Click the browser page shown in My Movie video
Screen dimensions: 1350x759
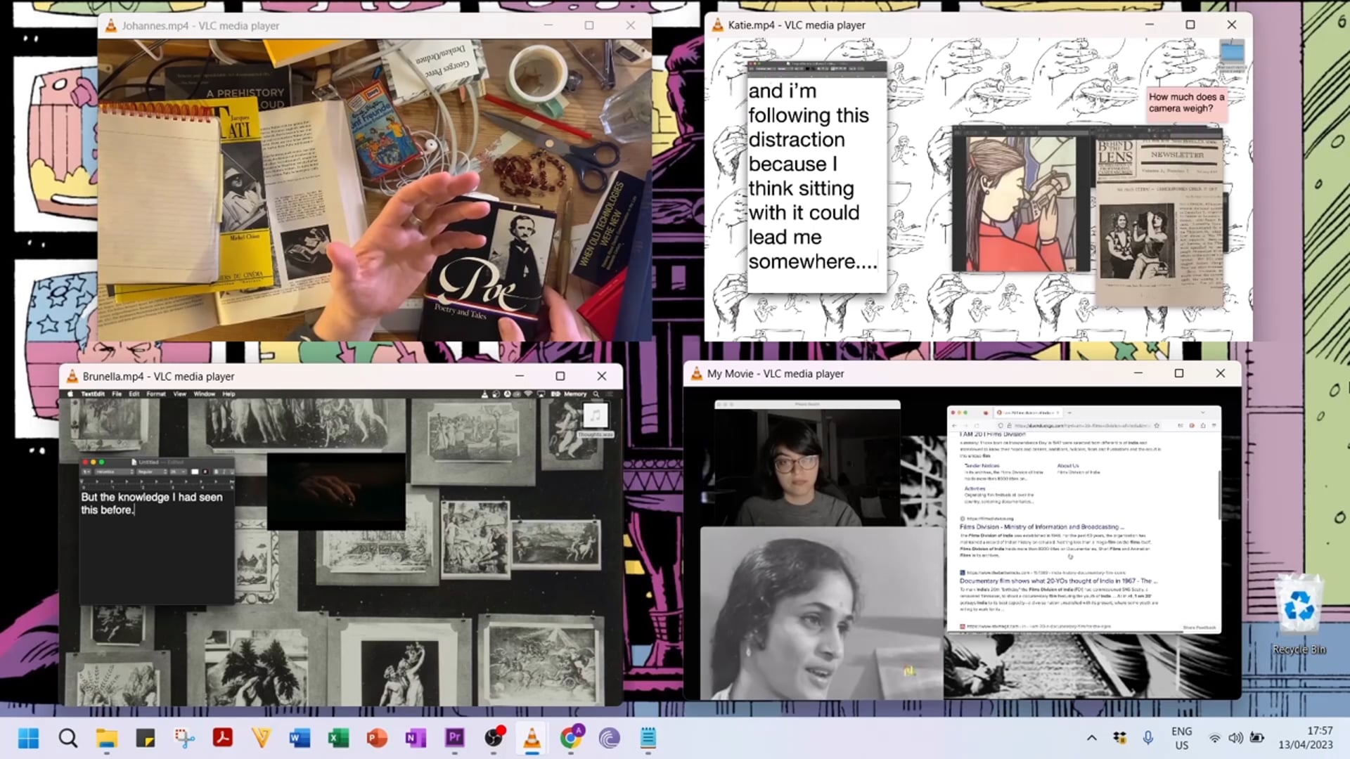tap(1084, 519)
